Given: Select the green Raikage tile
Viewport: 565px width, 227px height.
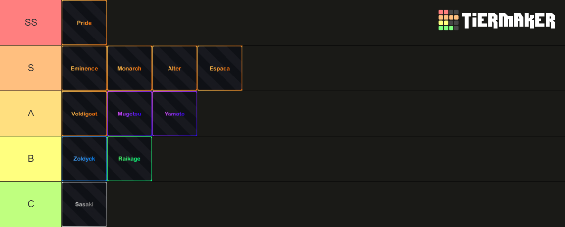Looking at the screenshot, I should [130, 159].
